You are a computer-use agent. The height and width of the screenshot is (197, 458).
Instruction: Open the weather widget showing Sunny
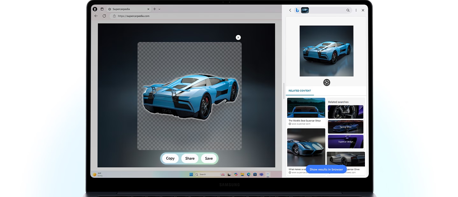click(98, 174)
